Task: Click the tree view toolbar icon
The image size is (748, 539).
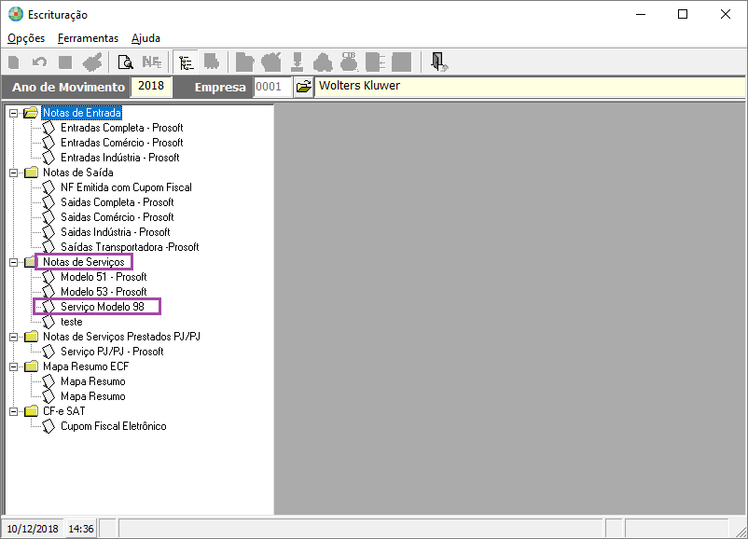Action: 186,62
